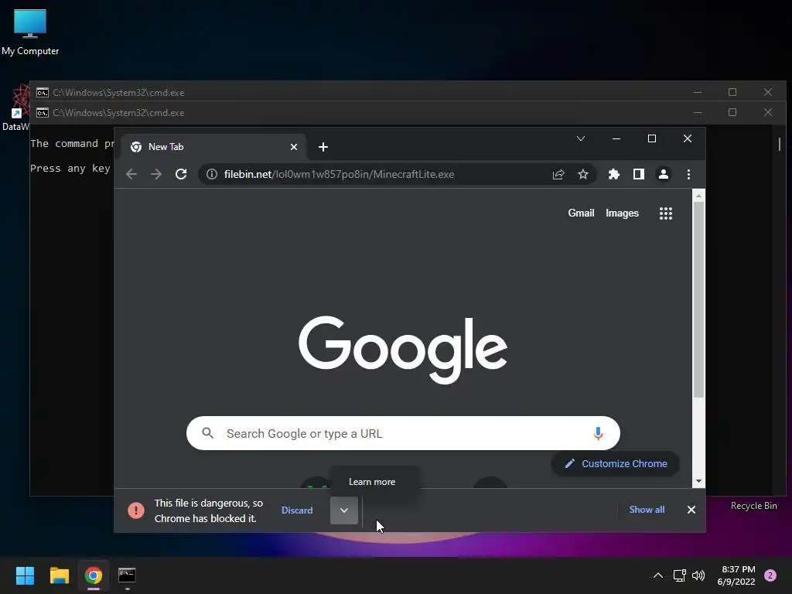Screen dimensions: 792x594
Task: Share this page icon in address bar
Action: point(558,174)
